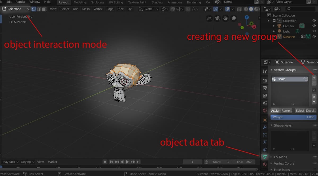Screen dimensions: 318x176
Task: Open the View Layer properties tab
Action: click(x=264, y=96)
